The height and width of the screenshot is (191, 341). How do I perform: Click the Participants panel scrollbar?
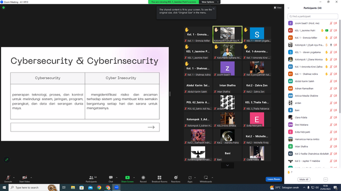click(x=340, y=66)
